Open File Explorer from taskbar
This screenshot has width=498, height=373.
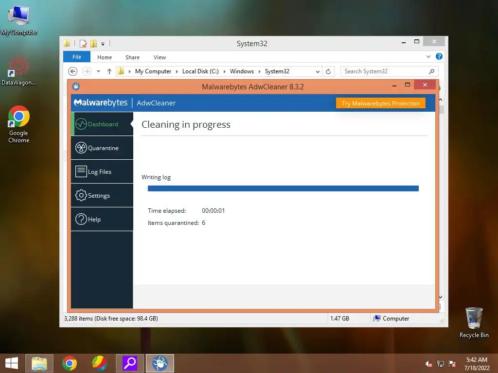[x=39, y=363]
